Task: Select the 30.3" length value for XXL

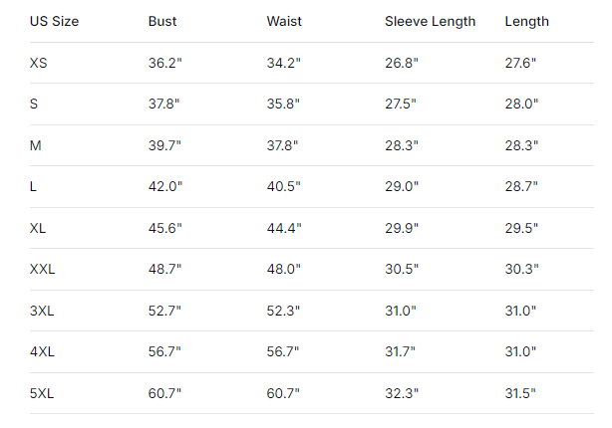Action: (521, 270)
